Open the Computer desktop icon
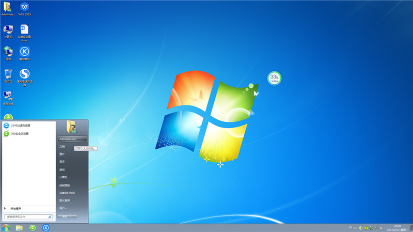Viewport: 413px width, 232px height. pyautogui.click(x=8, y=29)
